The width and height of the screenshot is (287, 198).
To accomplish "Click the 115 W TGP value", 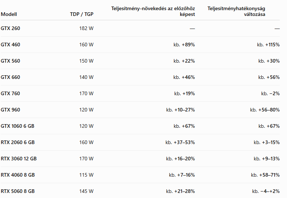I will [x=86, y=175].
